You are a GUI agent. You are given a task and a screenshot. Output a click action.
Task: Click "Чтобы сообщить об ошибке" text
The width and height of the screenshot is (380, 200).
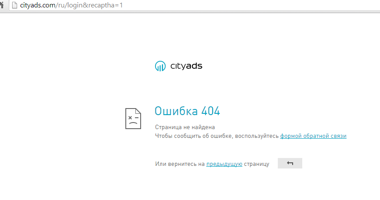click(x=194, y=136)
